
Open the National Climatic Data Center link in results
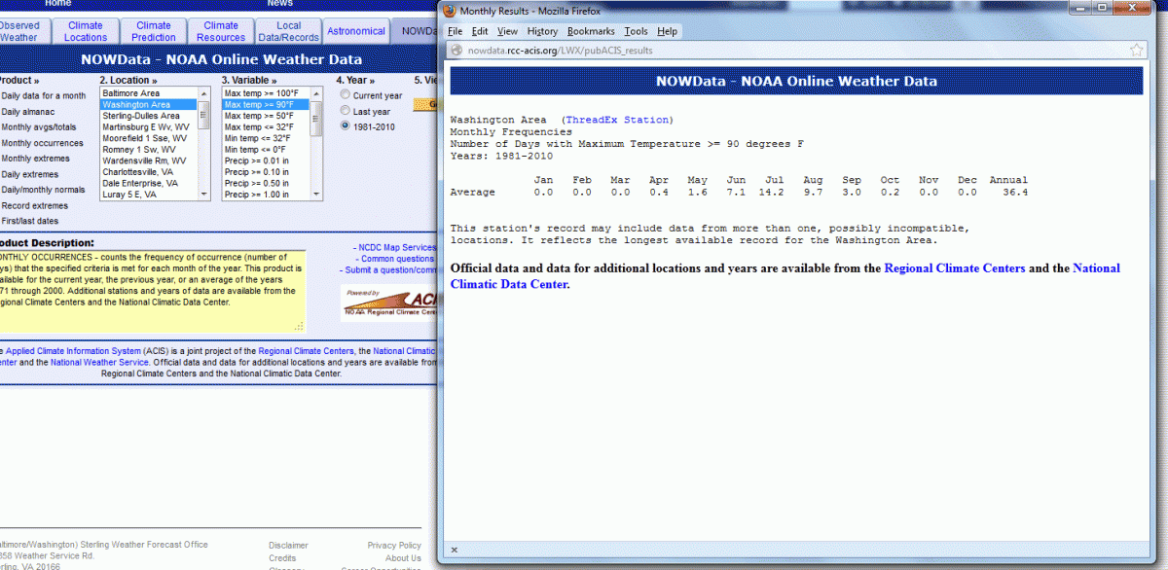pyautogui.click(x=785, y=276)
